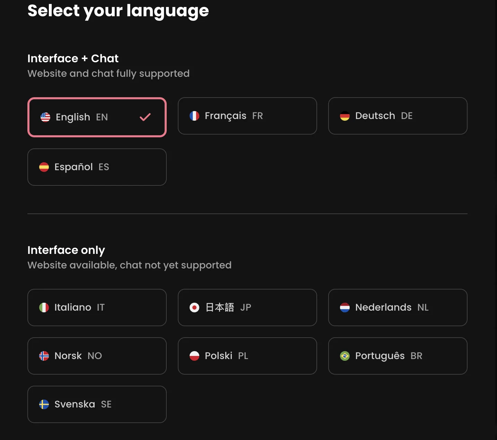
Task: Click the US flag icon
Action: pyautogui.click(x=45, y=117)
